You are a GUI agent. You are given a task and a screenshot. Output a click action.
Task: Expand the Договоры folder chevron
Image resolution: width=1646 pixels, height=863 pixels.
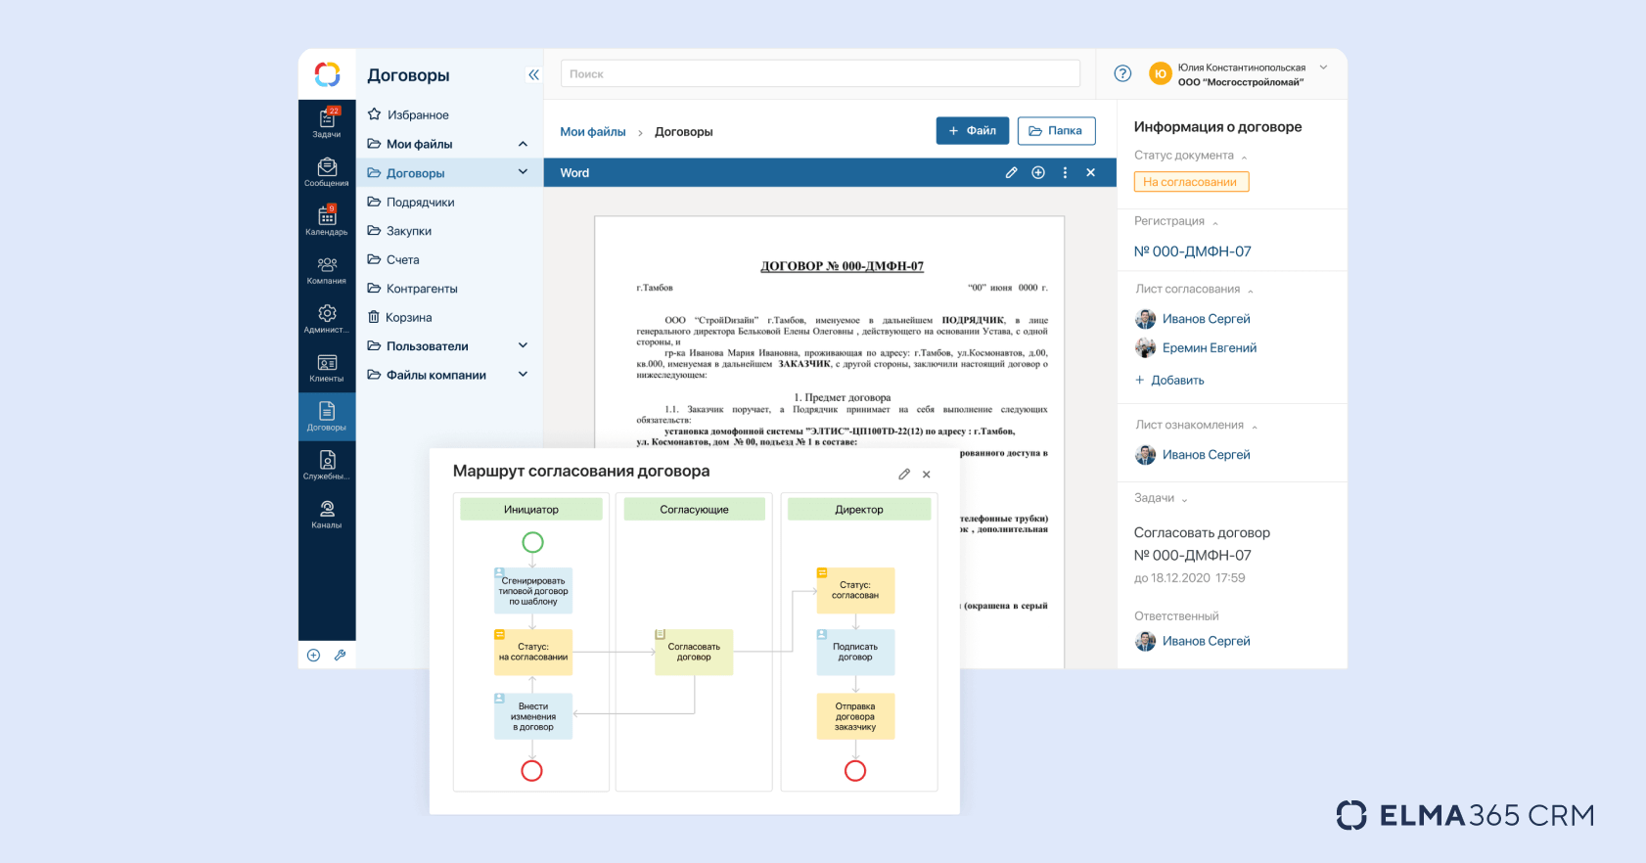[x=523, y=172]
